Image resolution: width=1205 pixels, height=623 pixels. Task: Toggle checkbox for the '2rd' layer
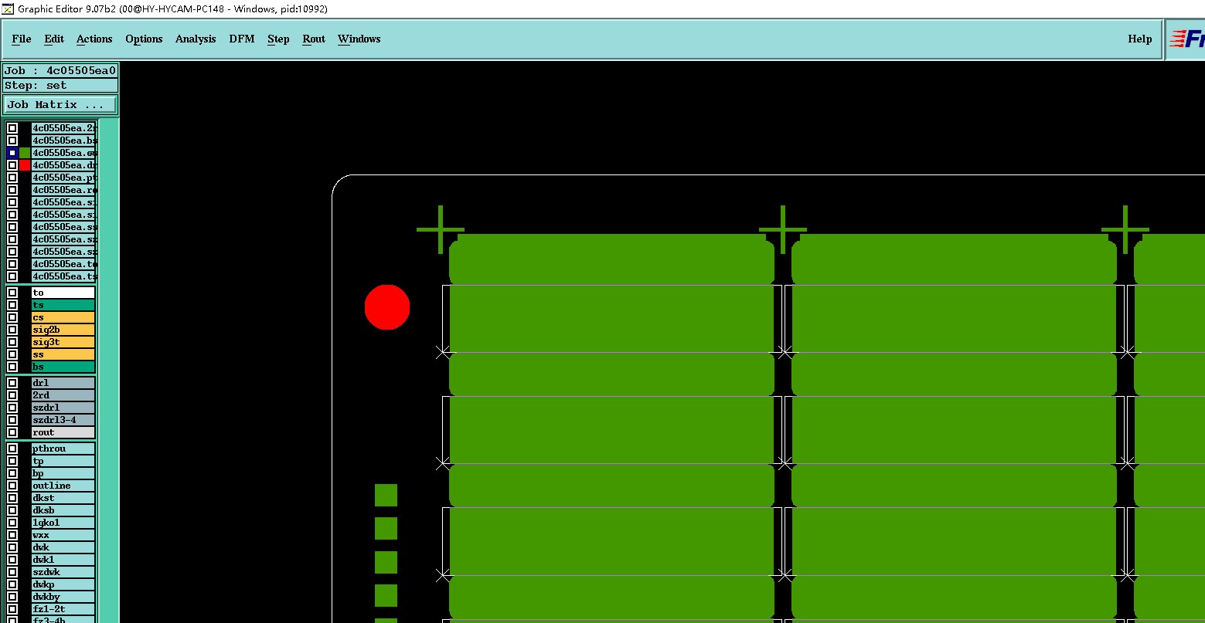coord(12,395)
